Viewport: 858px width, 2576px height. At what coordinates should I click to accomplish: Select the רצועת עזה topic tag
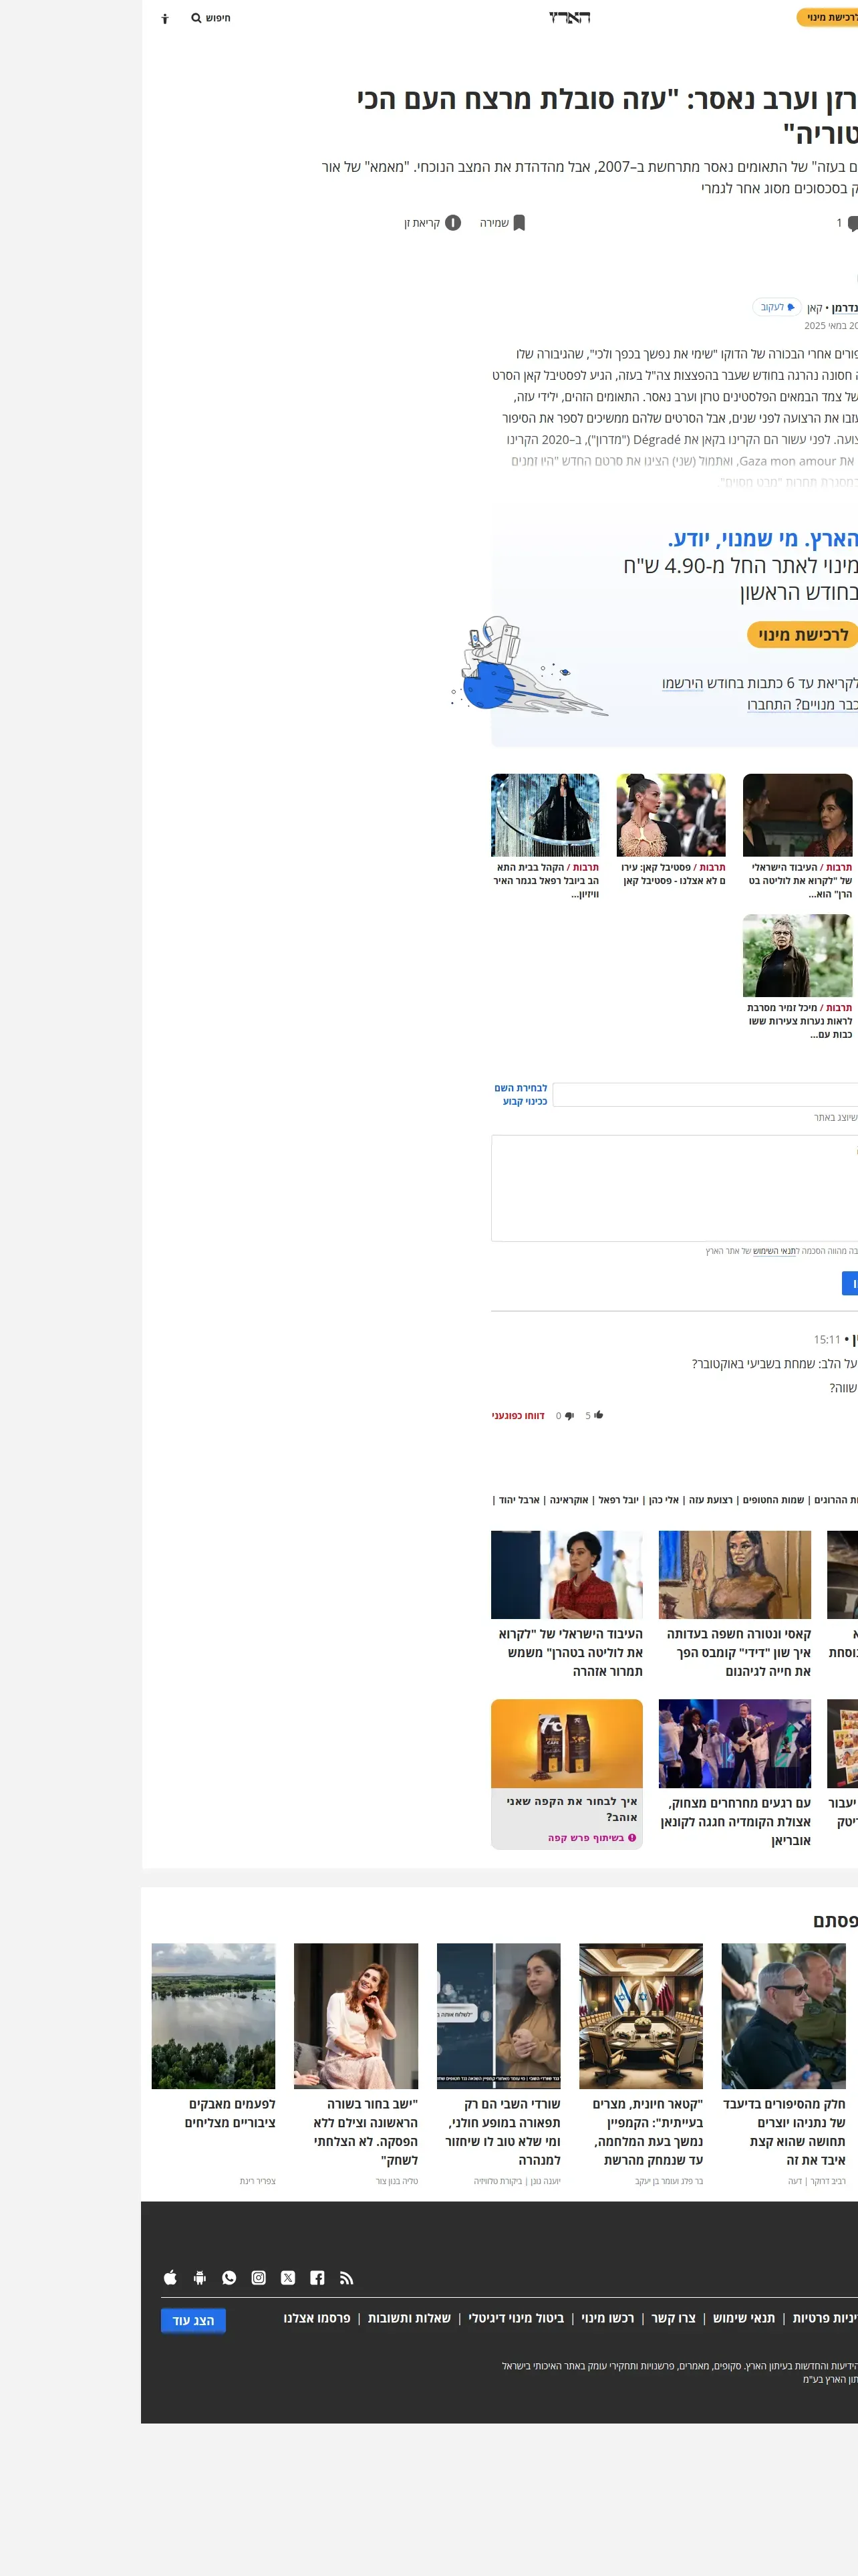tap(710, 1500)
